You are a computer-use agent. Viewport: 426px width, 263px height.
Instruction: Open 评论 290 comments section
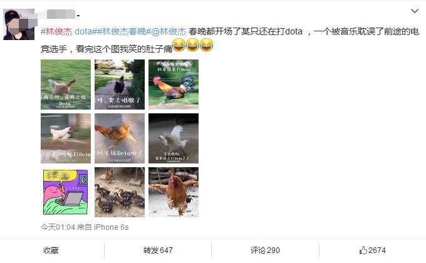tap(265, 250)
